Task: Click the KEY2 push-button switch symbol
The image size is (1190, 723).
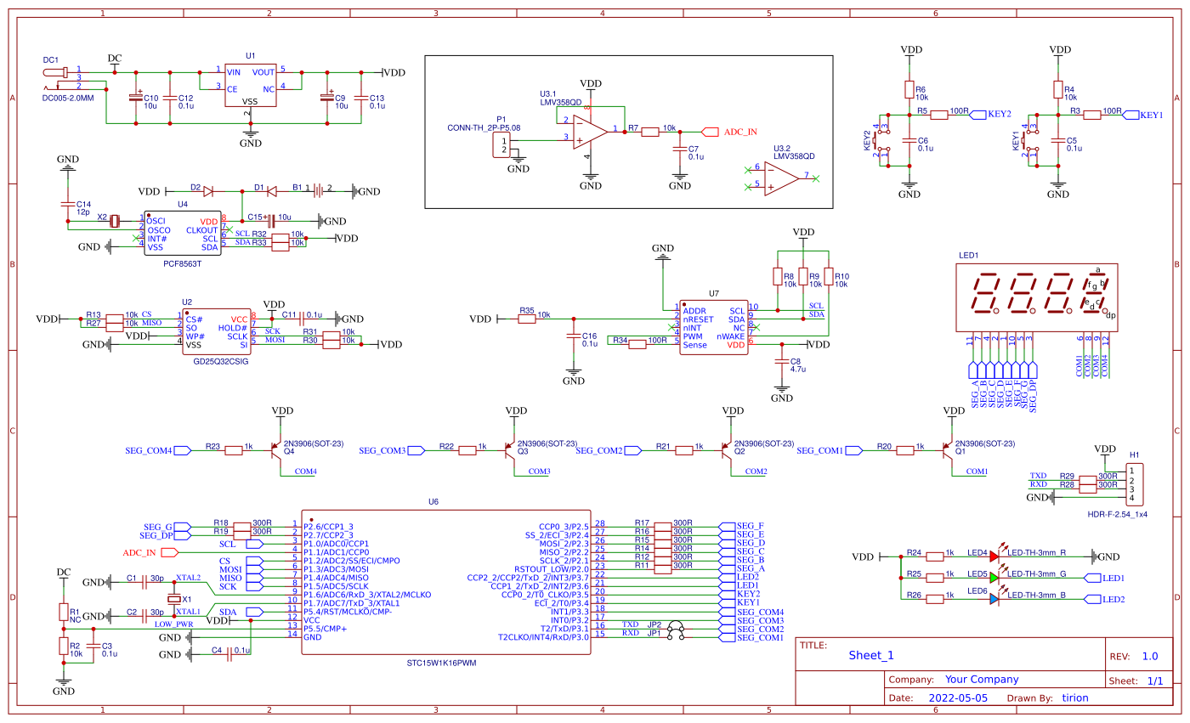Action: click(x=883, y=141)
